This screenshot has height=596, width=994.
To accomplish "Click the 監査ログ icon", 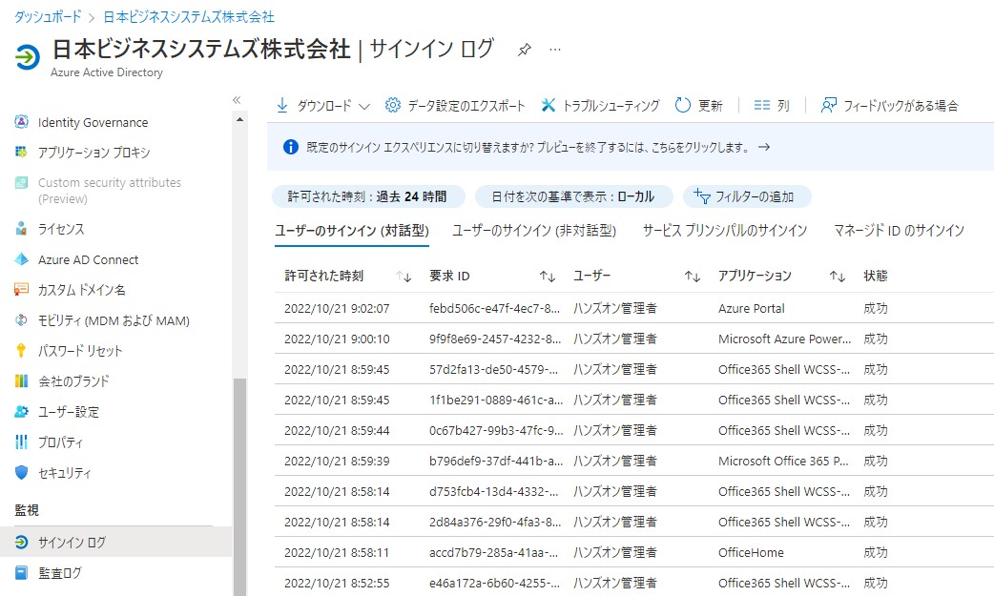I will pyautogui.click(x=22, y=572).
